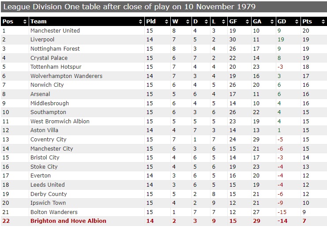Click sort arrows in W column header
Screen dimensions: 327x229
click(x=188, y=22)
